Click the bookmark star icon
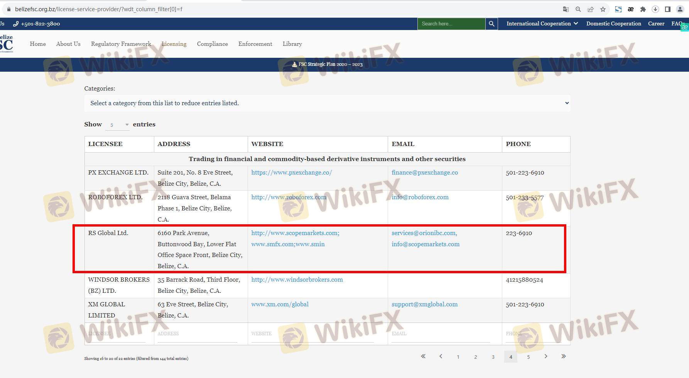The height and width of the screenshot is (378, 689). click(603, 9)
